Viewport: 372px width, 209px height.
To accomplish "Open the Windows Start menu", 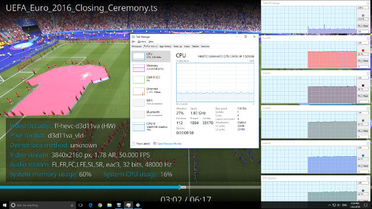I will tap(5, 205).
